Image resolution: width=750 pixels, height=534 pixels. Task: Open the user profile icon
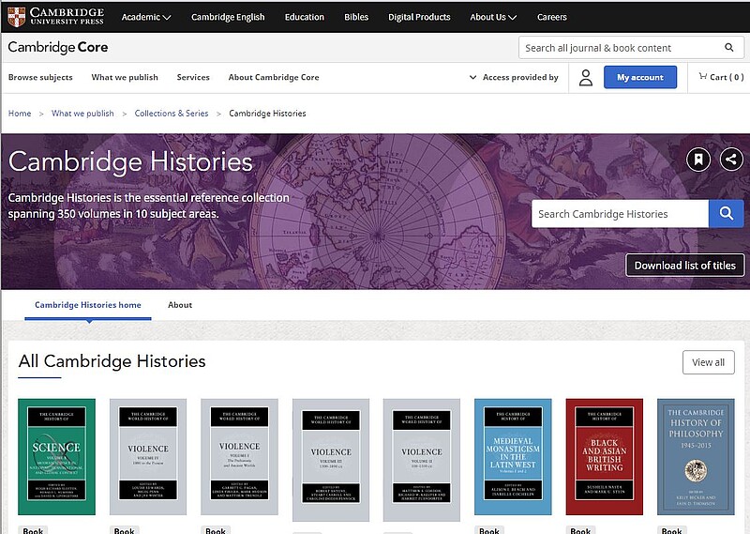click(x=585, y=78)
